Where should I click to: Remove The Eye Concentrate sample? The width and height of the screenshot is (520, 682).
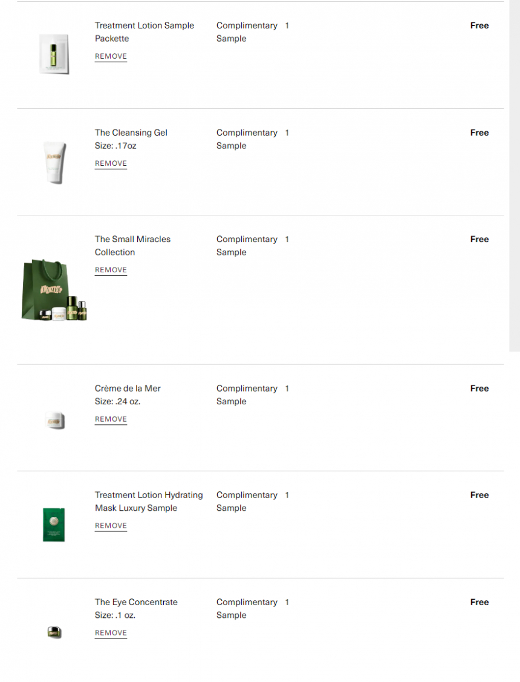(x=111, y=633)
